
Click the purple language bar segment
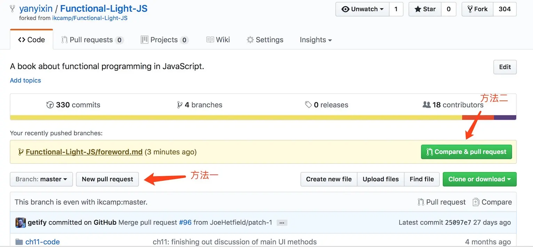505,117
